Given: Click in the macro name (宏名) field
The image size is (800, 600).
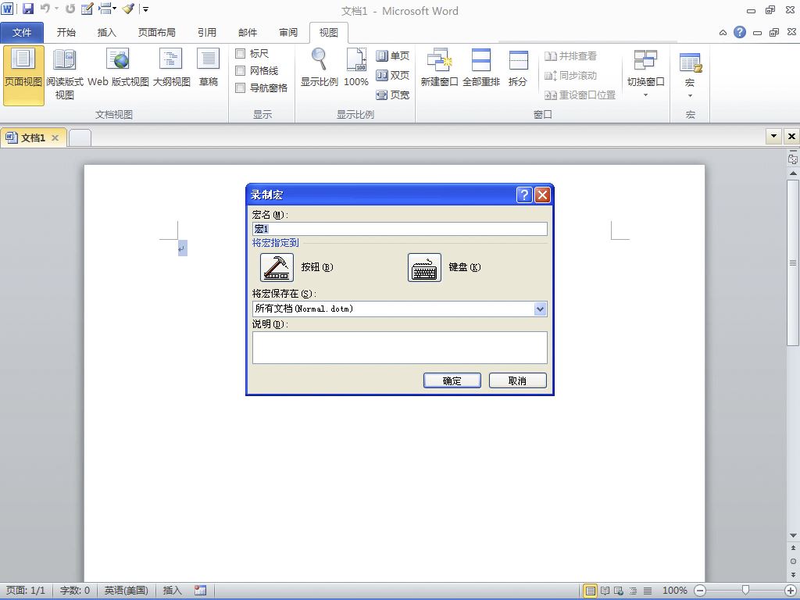Looking at the screenshot, I should [x=399, y=229].
